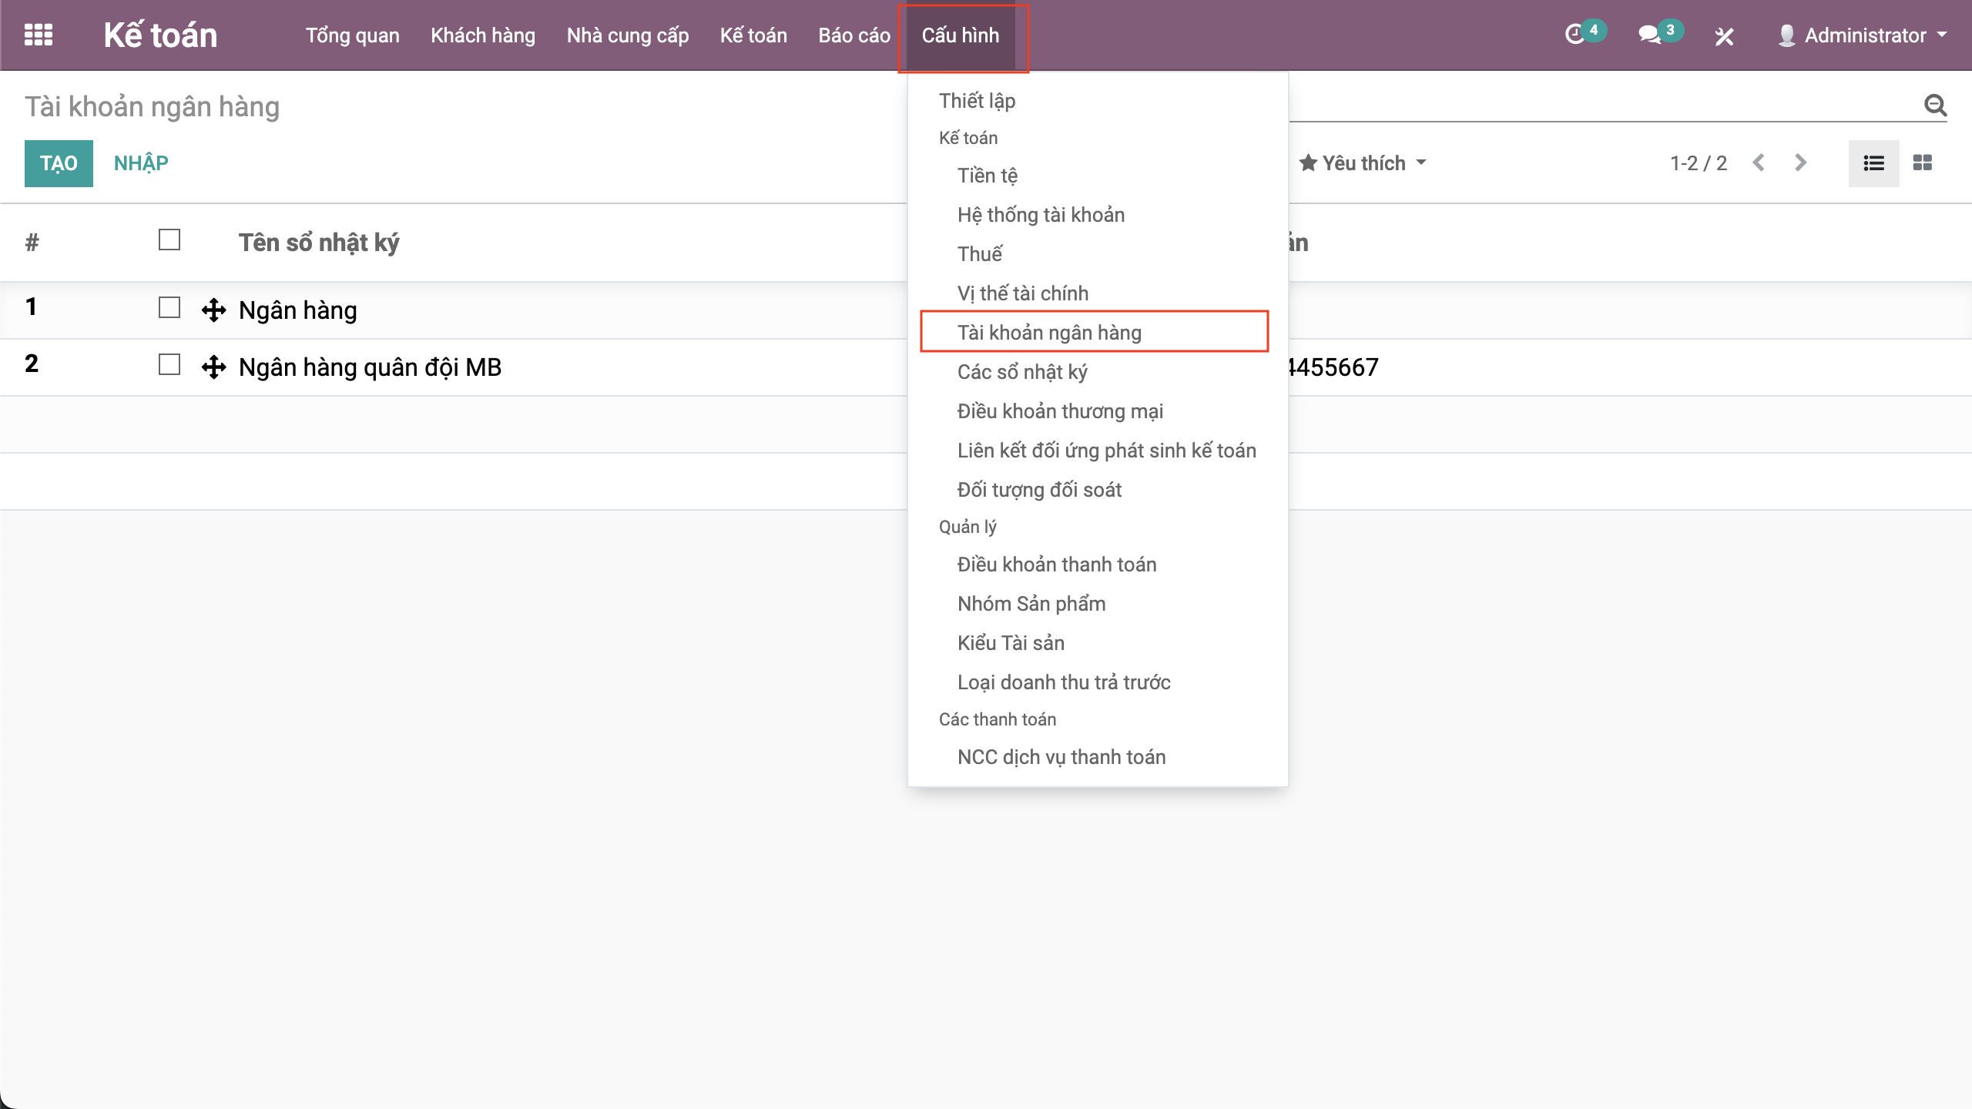1972x1109 pixels.
Task: Check the select-all header checkbox
Action: click(169, 240)
